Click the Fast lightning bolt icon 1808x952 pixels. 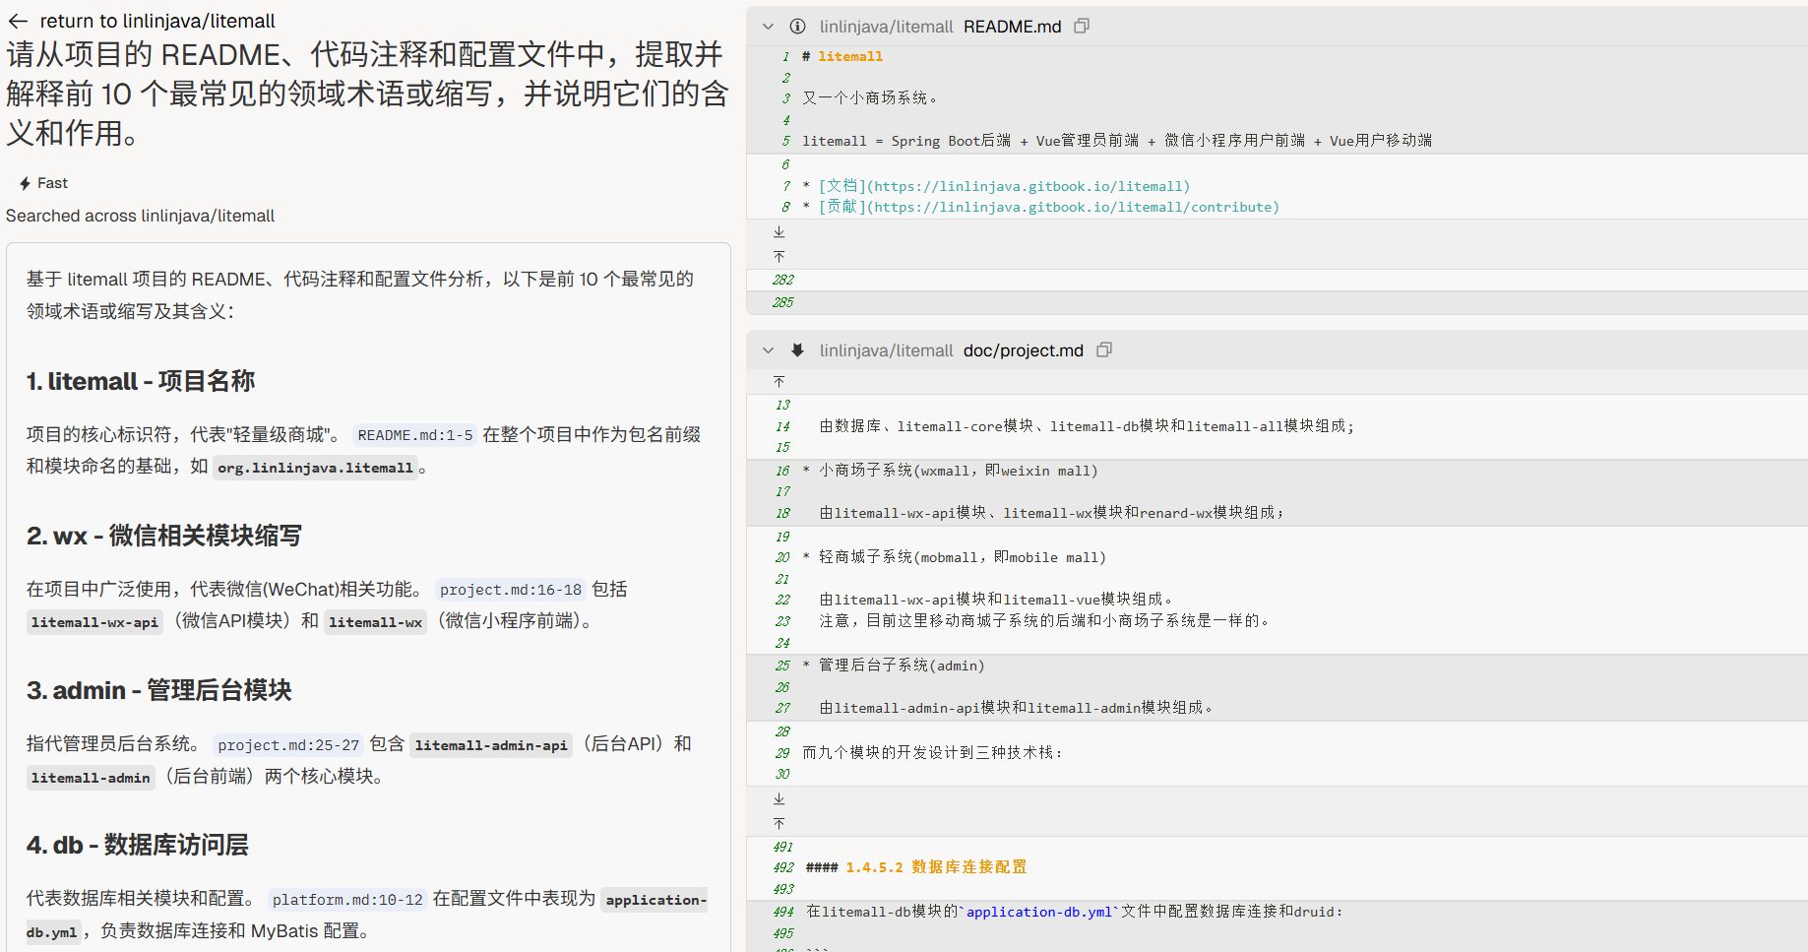(x=25, y=183)
